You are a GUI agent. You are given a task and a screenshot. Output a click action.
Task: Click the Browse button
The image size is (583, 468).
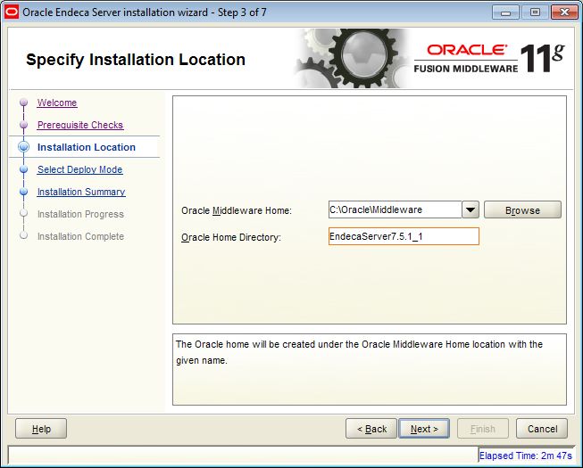pos(522,210)
